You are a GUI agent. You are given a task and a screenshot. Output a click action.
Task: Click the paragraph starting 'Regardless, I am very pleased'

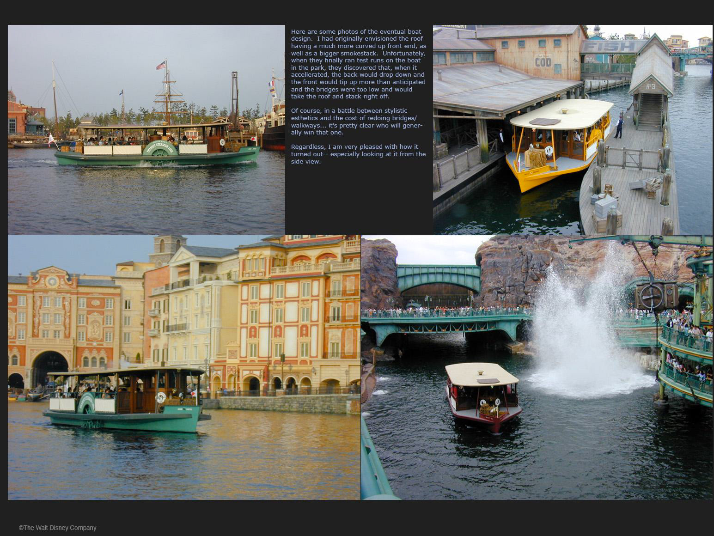[x=359, y=154]
